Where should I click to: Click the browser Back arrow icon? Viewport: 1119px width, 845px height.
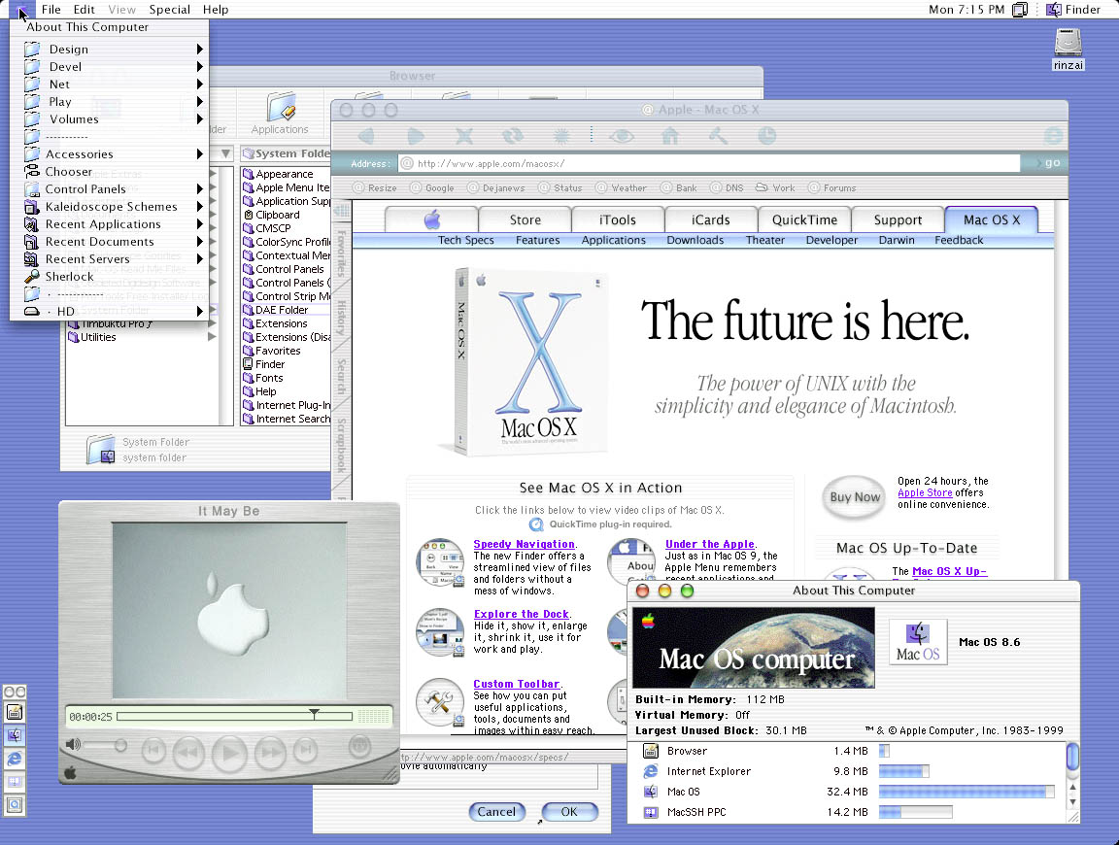(367, 137)
